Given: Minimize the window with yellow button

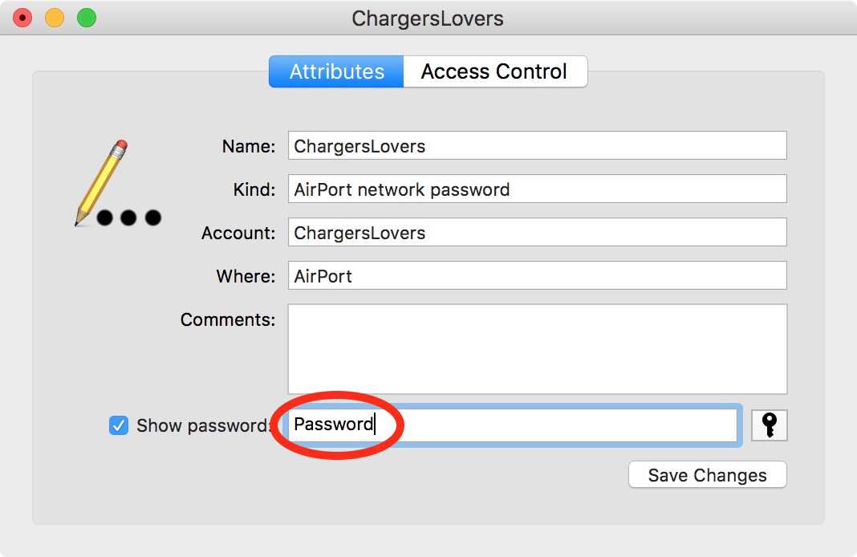Looking at the screenshot, I should 55,18.
